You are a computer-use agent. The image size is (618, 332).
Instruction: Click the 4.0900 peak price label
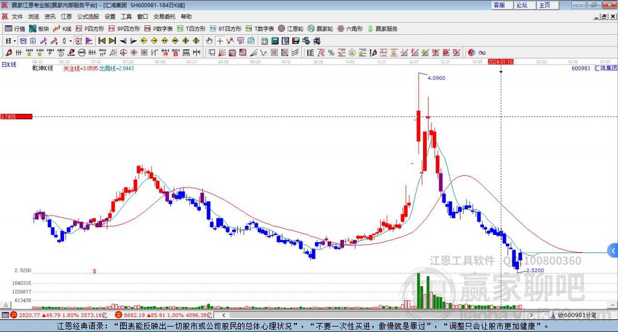coord(436,78)
